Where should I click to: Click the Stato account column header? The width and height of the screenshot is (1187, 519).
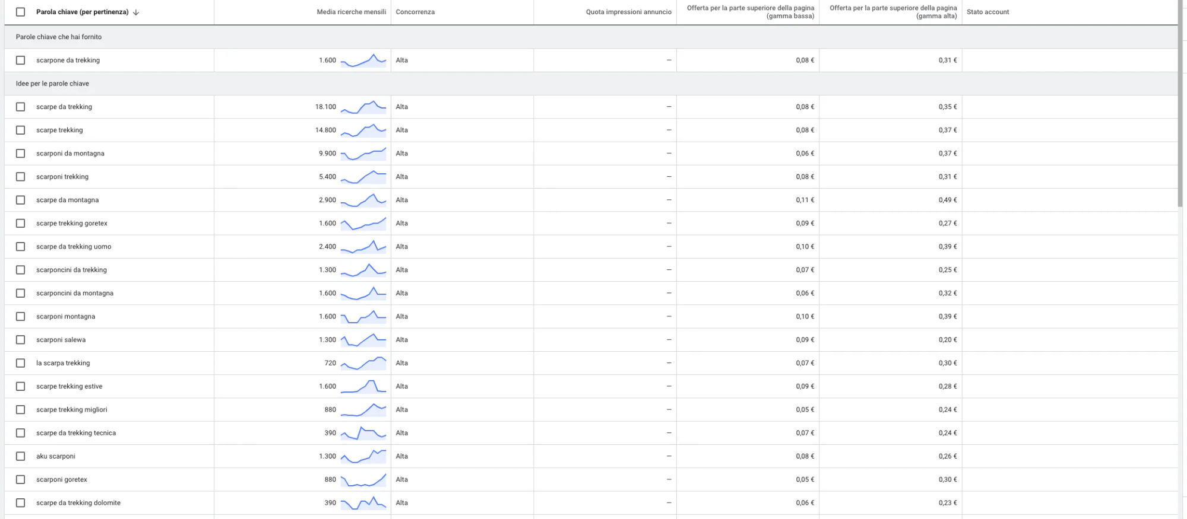coord(987,12)
